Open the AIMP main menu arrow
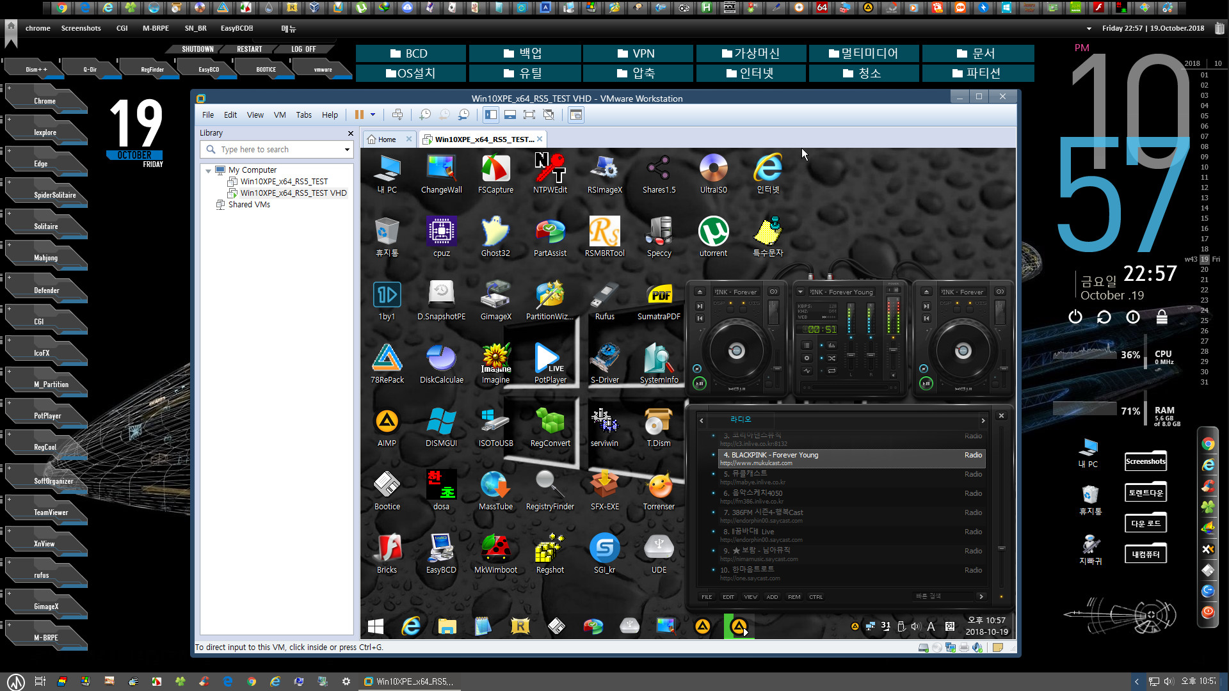The image size is (1229, 691). pos(800,292)
